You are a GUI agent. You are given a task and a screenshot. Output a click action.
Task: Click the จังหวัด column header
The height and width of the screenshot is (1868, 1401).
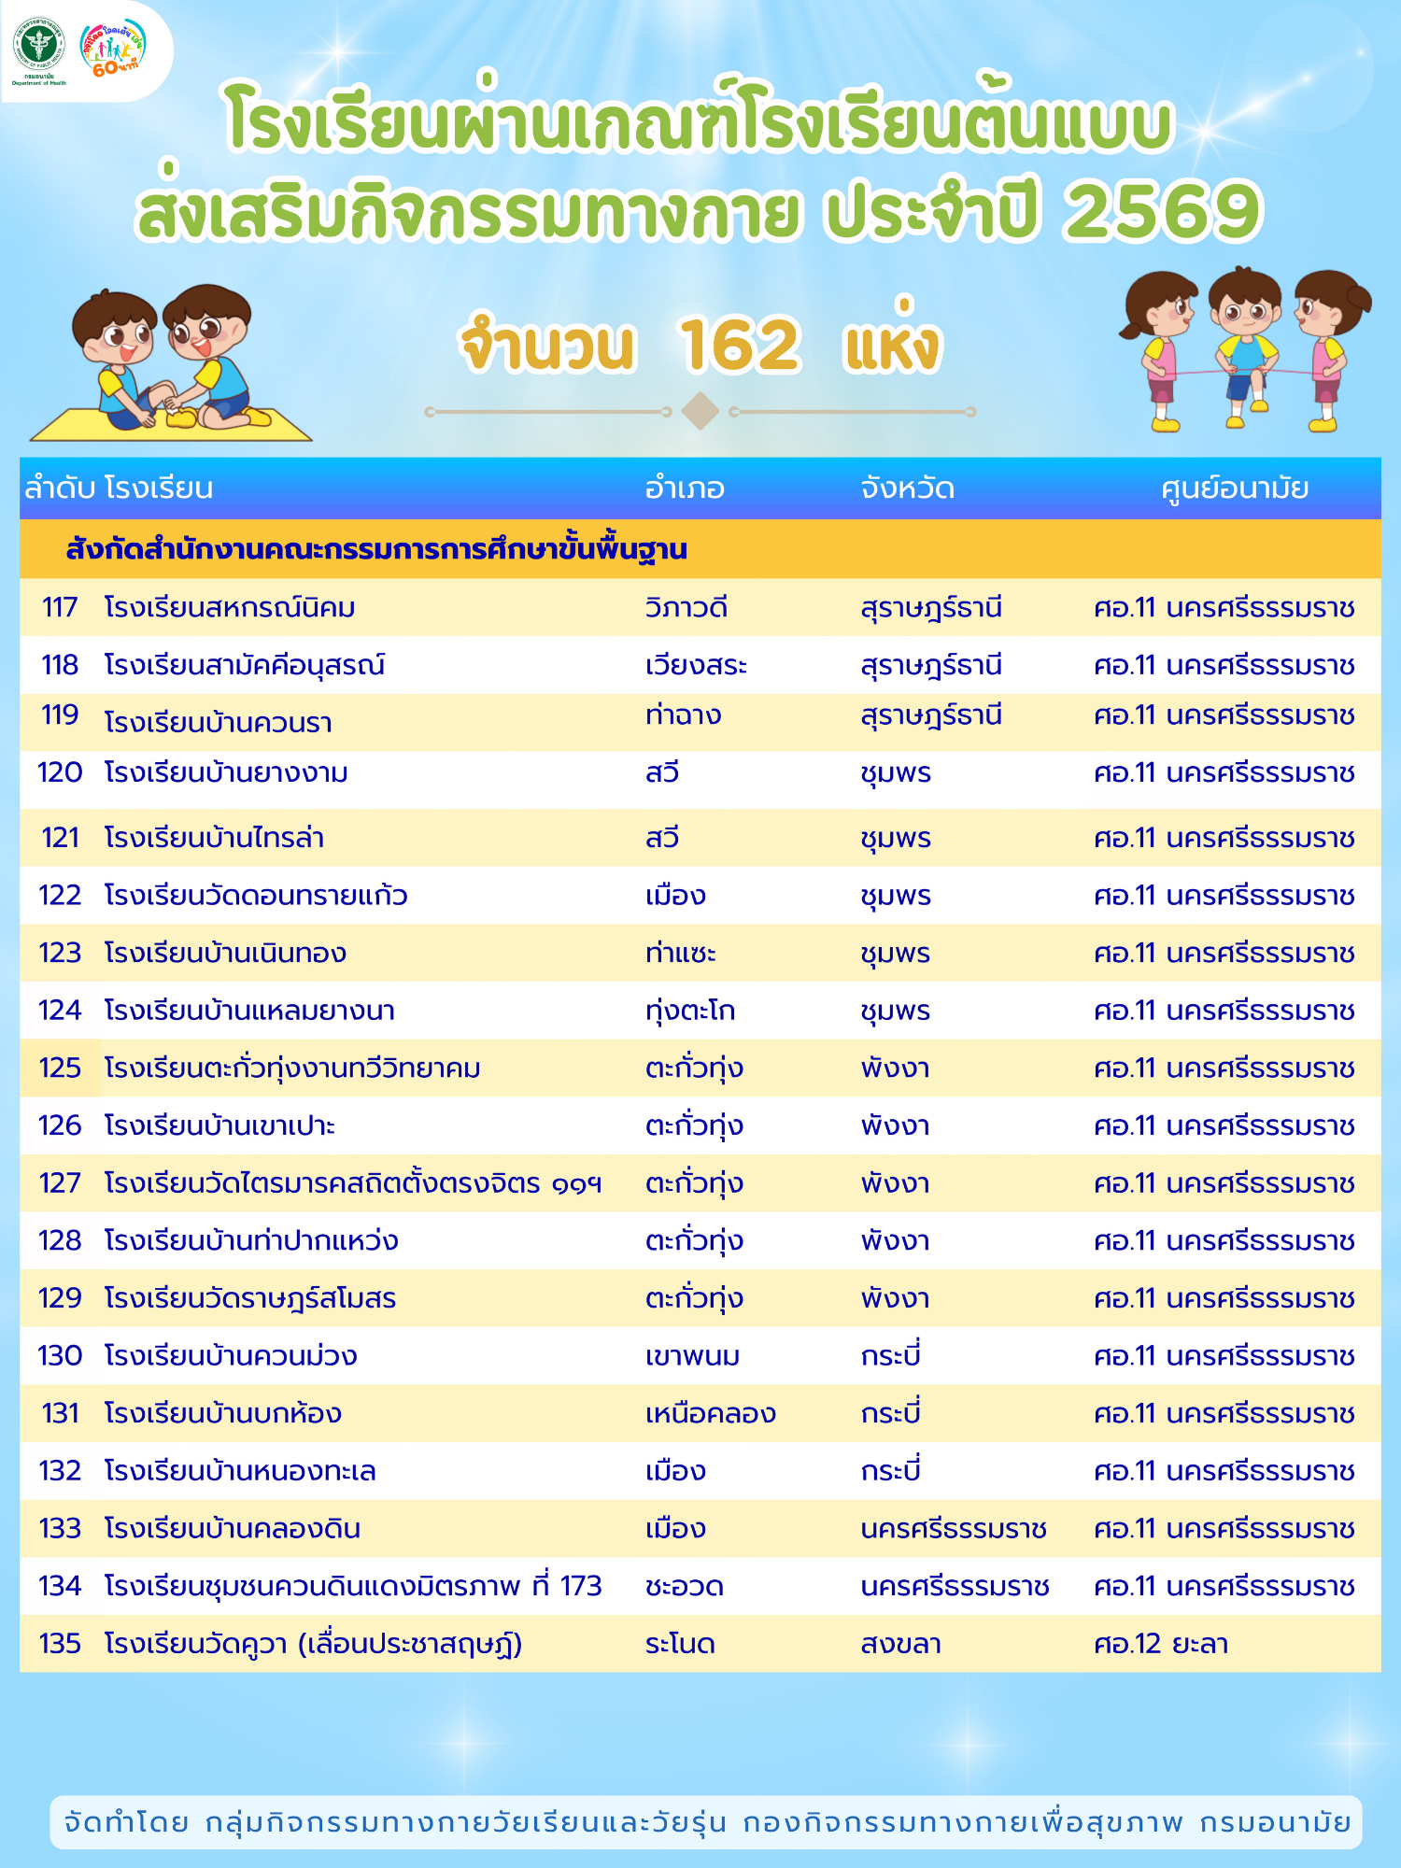point(907,488)
